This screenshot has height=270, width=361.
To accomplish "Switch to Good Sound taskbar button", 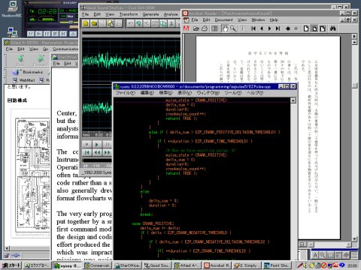I will 157,265.
